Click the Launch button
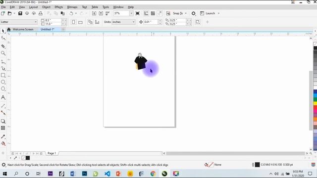The width and height of the screenshot is (317, 178). point(208,13)
